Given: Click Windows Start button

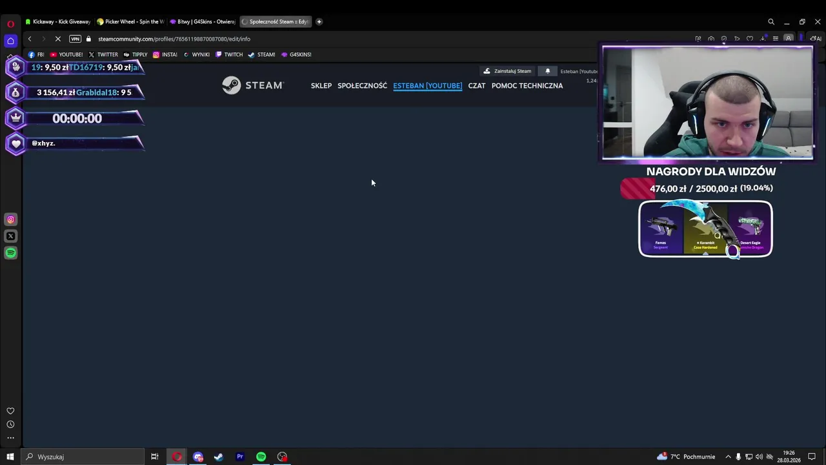Looking at the screenshot, I should [10, 457].
